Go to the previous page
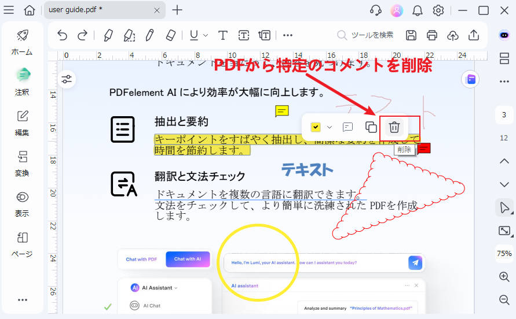516x319 pixels. [x=504, y=161]
